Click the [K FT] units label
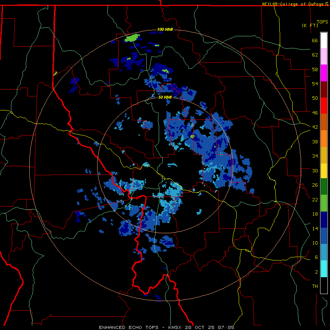 click(310, 25)
